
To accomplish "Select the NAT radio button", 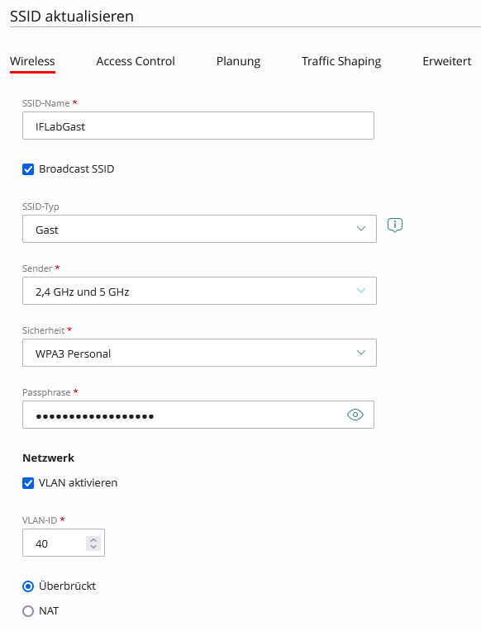I will click(28, 611).
